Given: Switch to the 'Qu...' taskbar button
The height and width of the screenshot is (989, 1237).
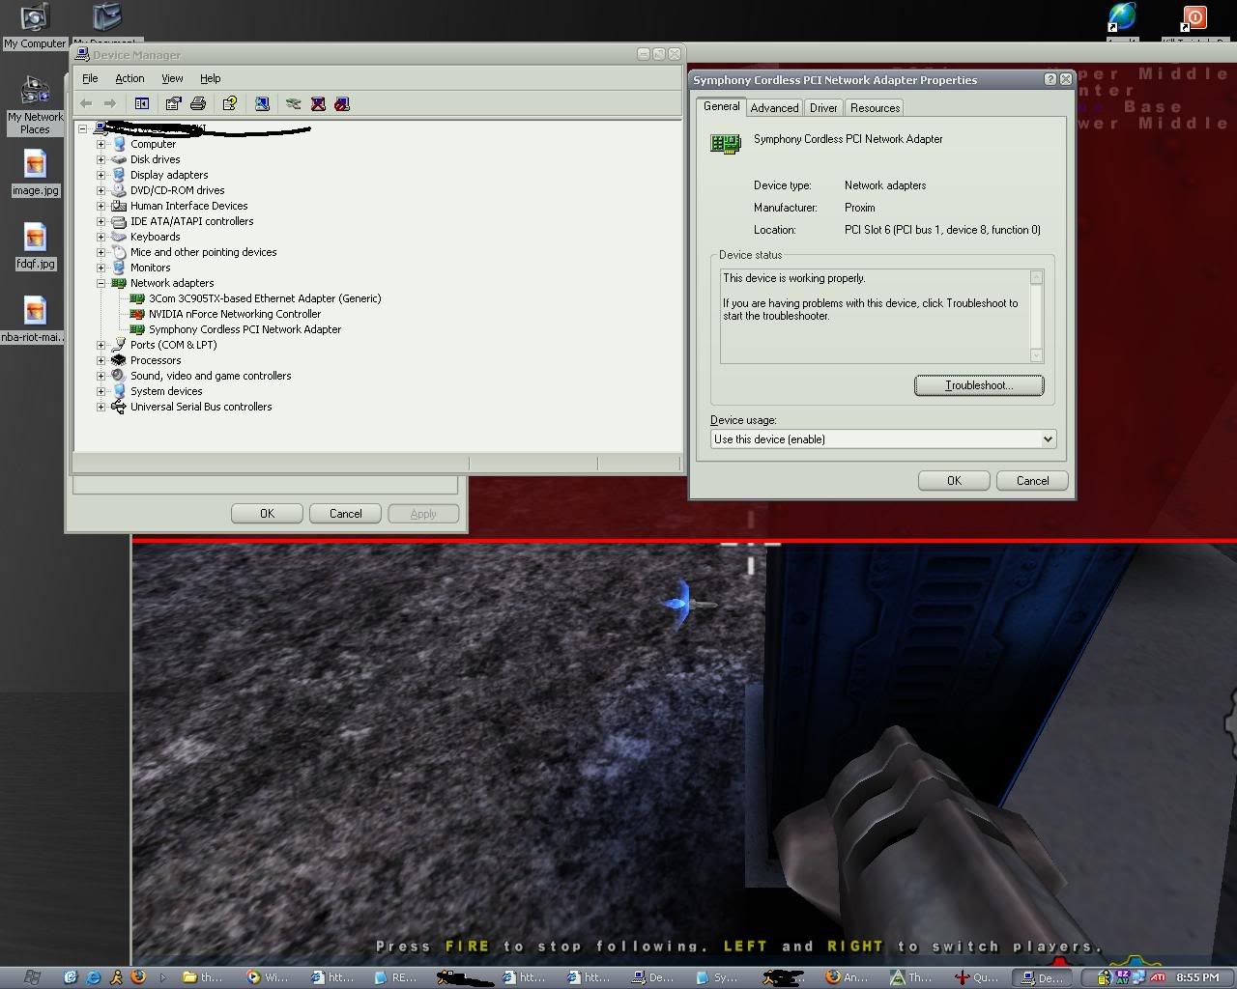Looking at the screenshot, I should coord(977,977).
